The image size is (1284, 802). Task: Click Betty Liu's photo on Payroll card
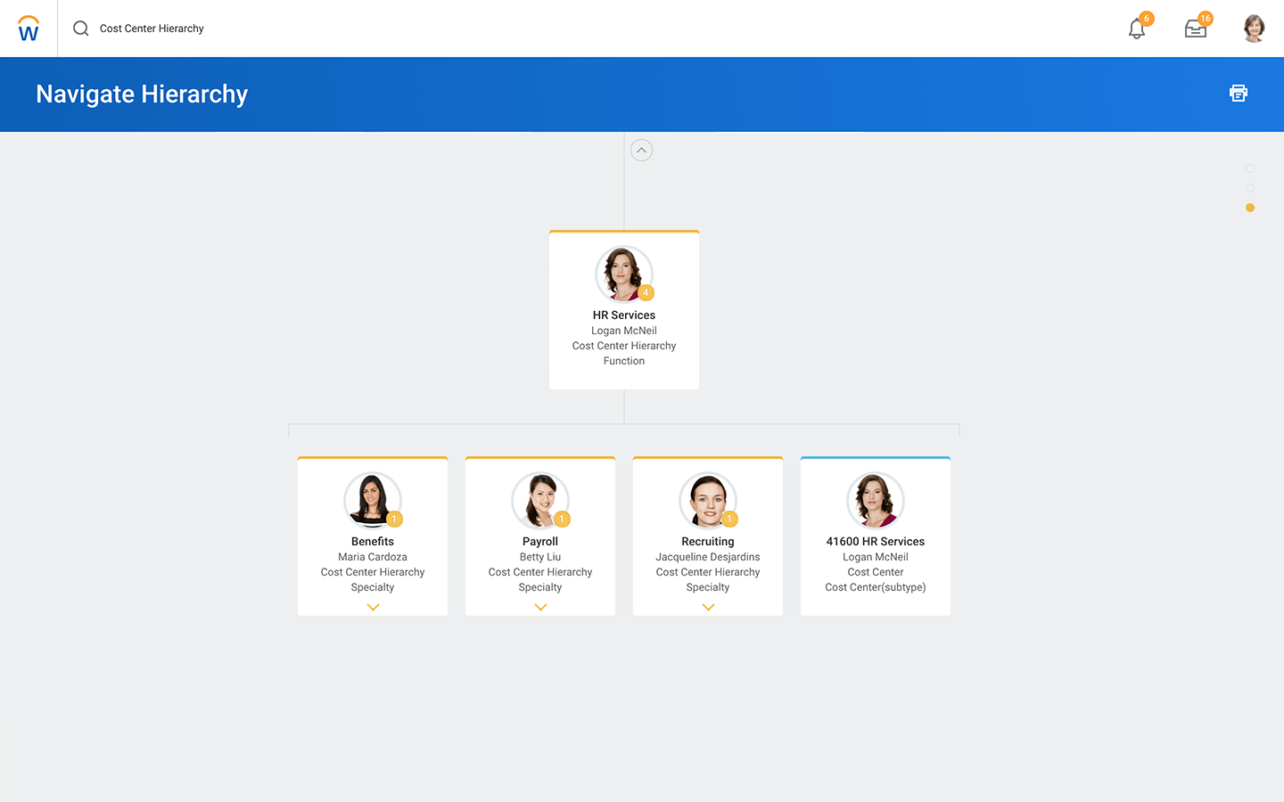[x=539, y=500]
